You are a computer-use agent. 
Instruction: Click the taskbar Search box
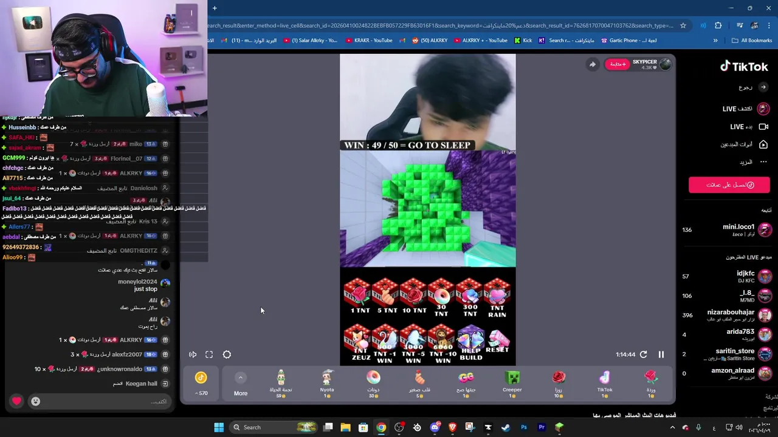(274, 427)
